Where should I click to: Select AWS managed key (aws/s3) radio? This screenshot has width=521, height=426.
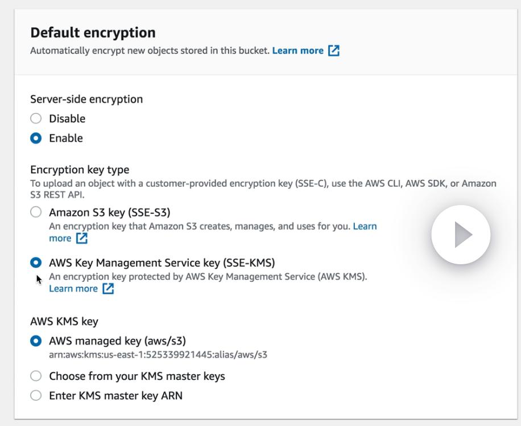36,341
